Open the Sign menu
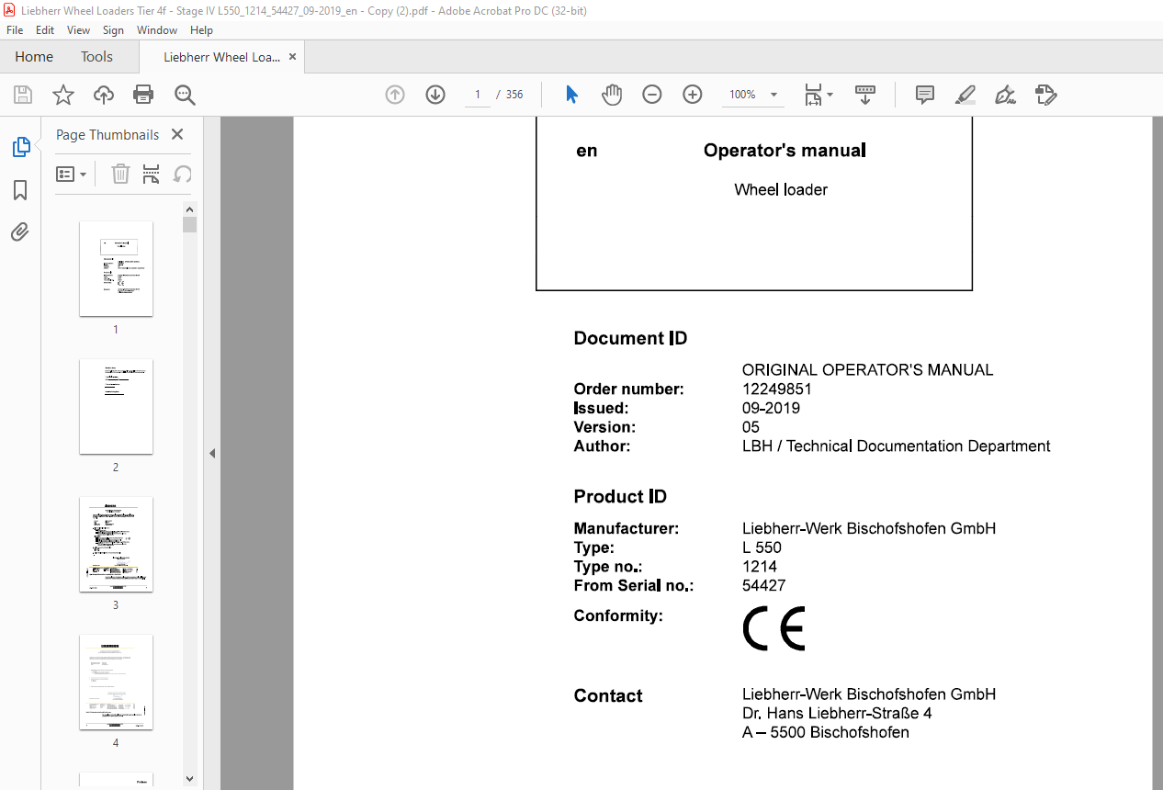1163x790 pixels. 113,30
